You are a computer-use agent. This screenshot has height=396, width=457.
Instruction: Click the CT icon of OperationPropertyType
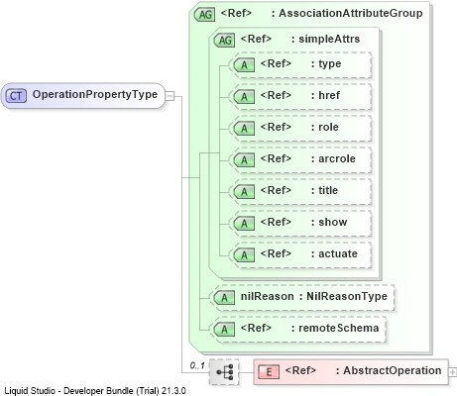click(16, 96)
